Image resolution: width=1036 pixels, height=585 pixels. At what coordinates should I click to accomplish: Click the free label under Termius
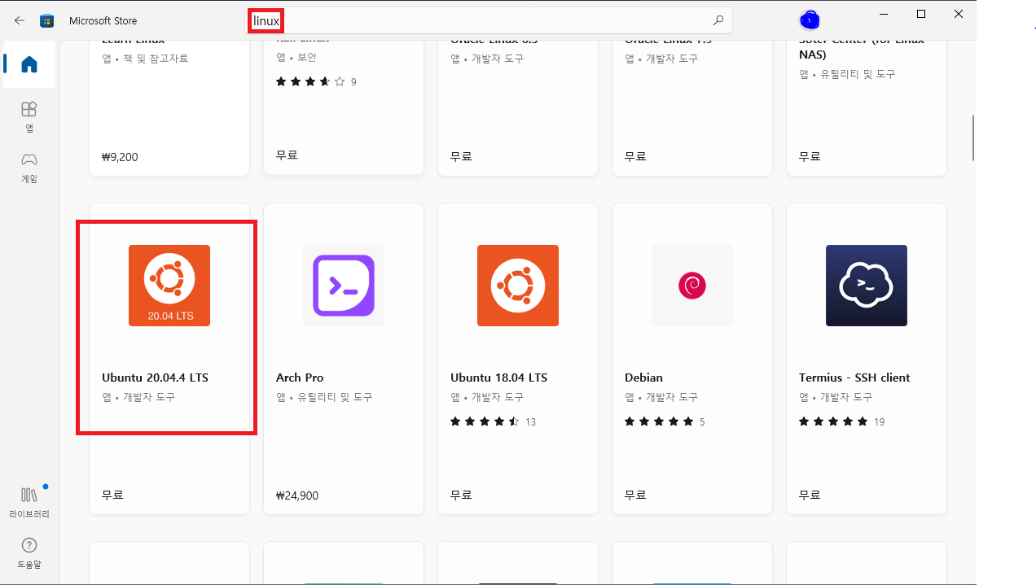(x=810, y=495)
